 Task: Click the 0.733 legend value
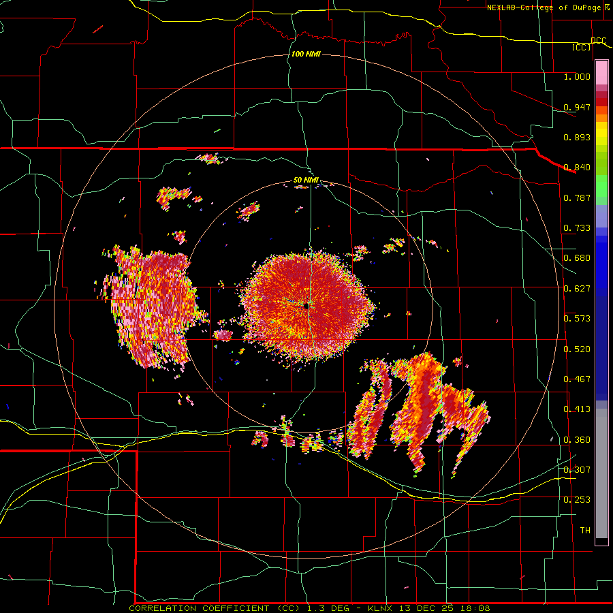[x=577, y=228]
